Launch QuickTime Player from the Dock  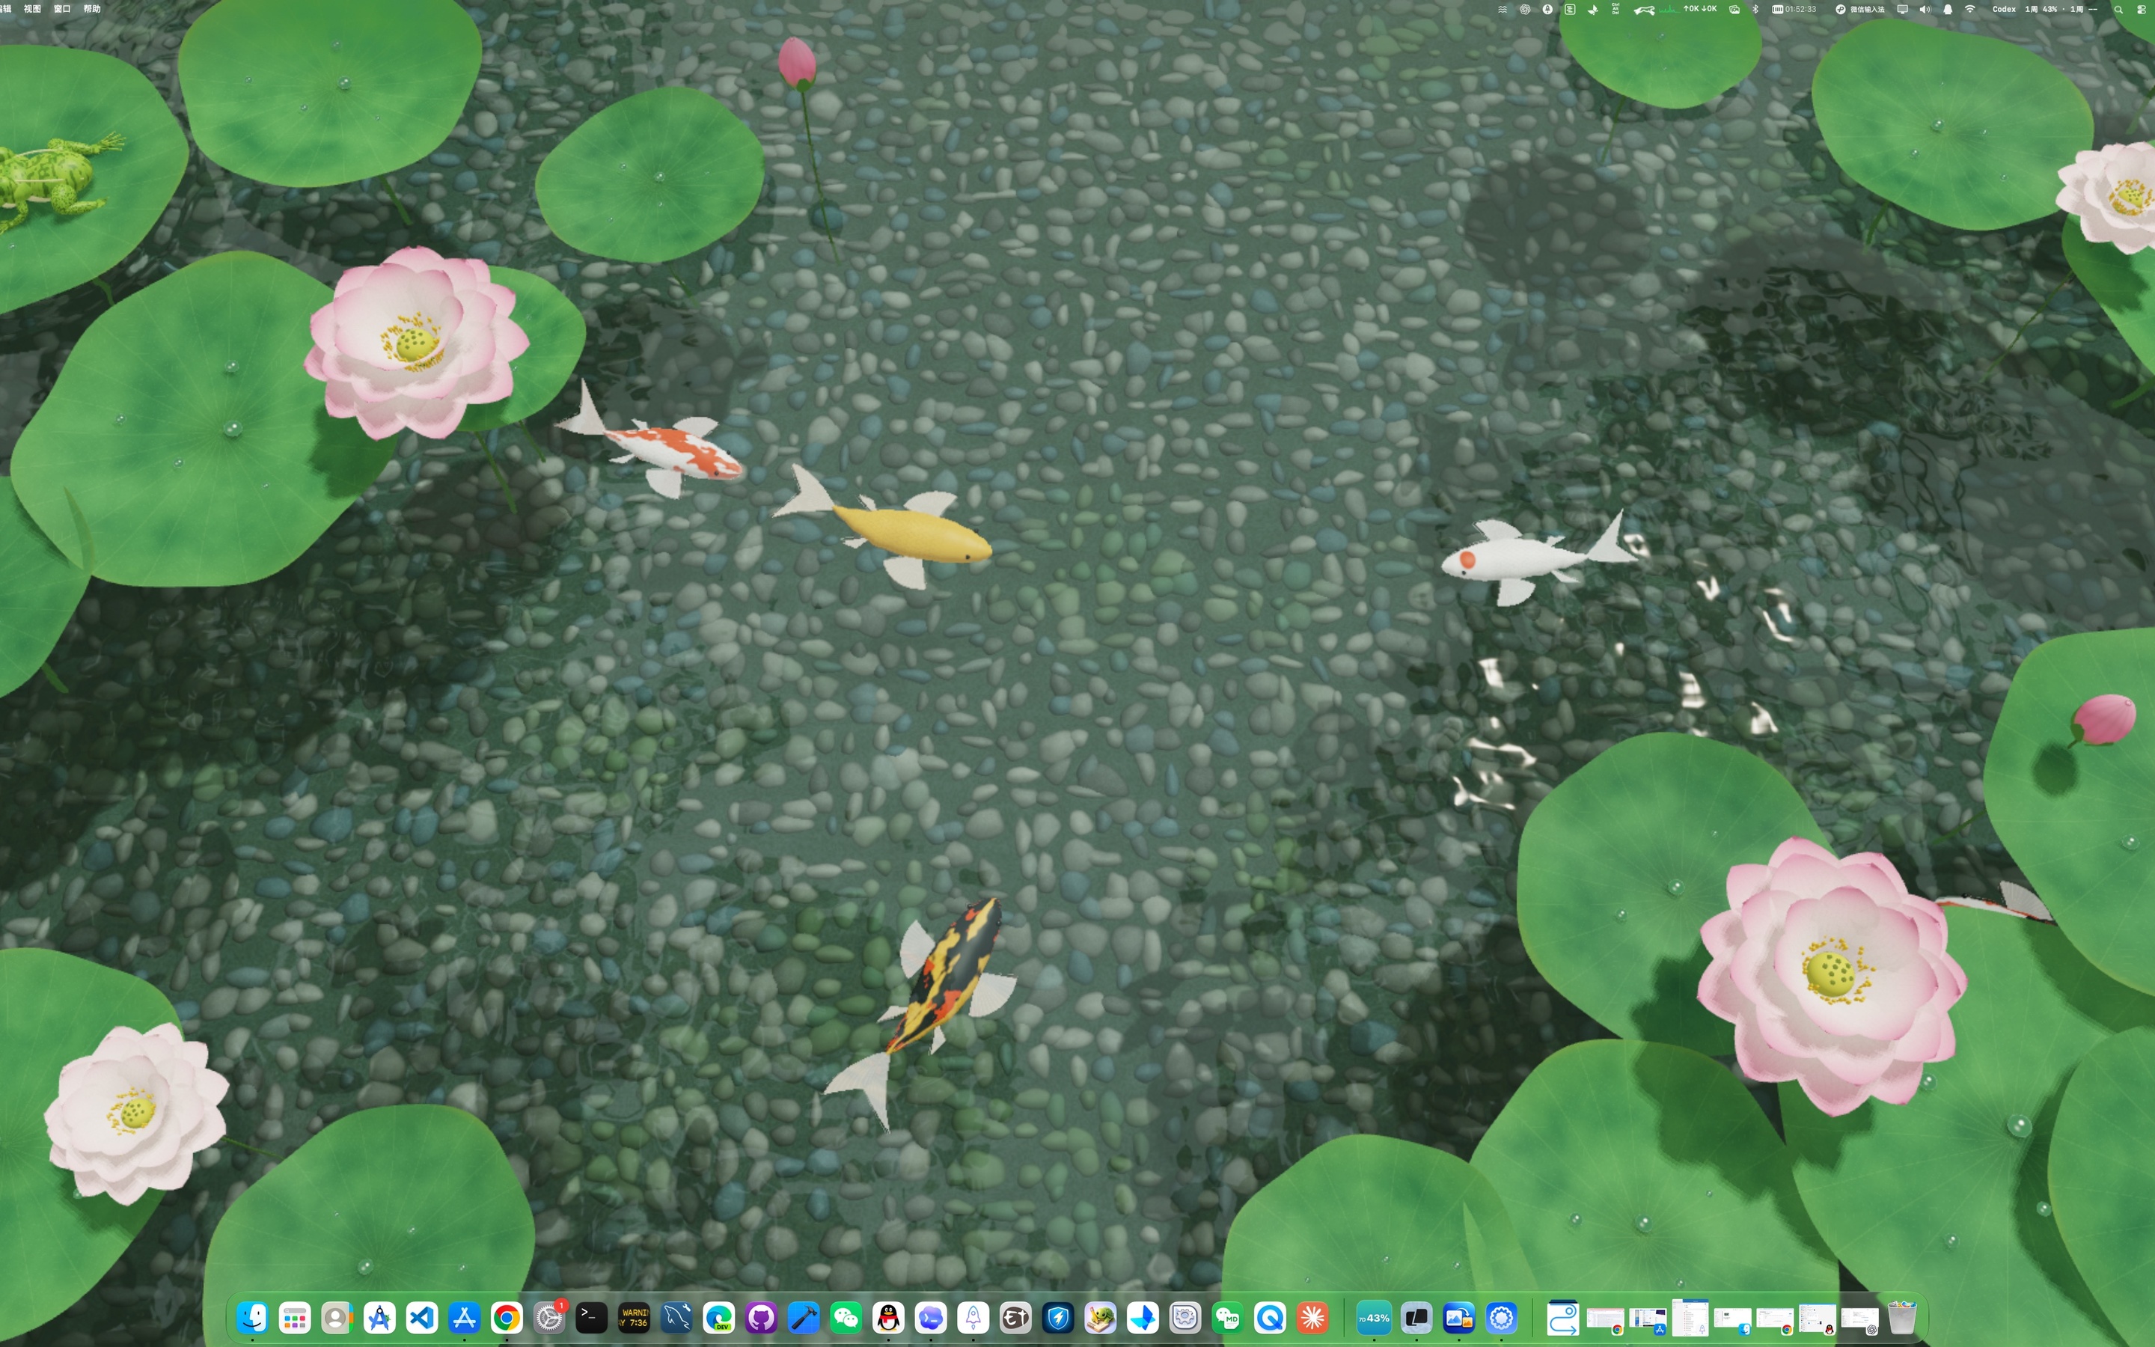coord(1271,1317)
